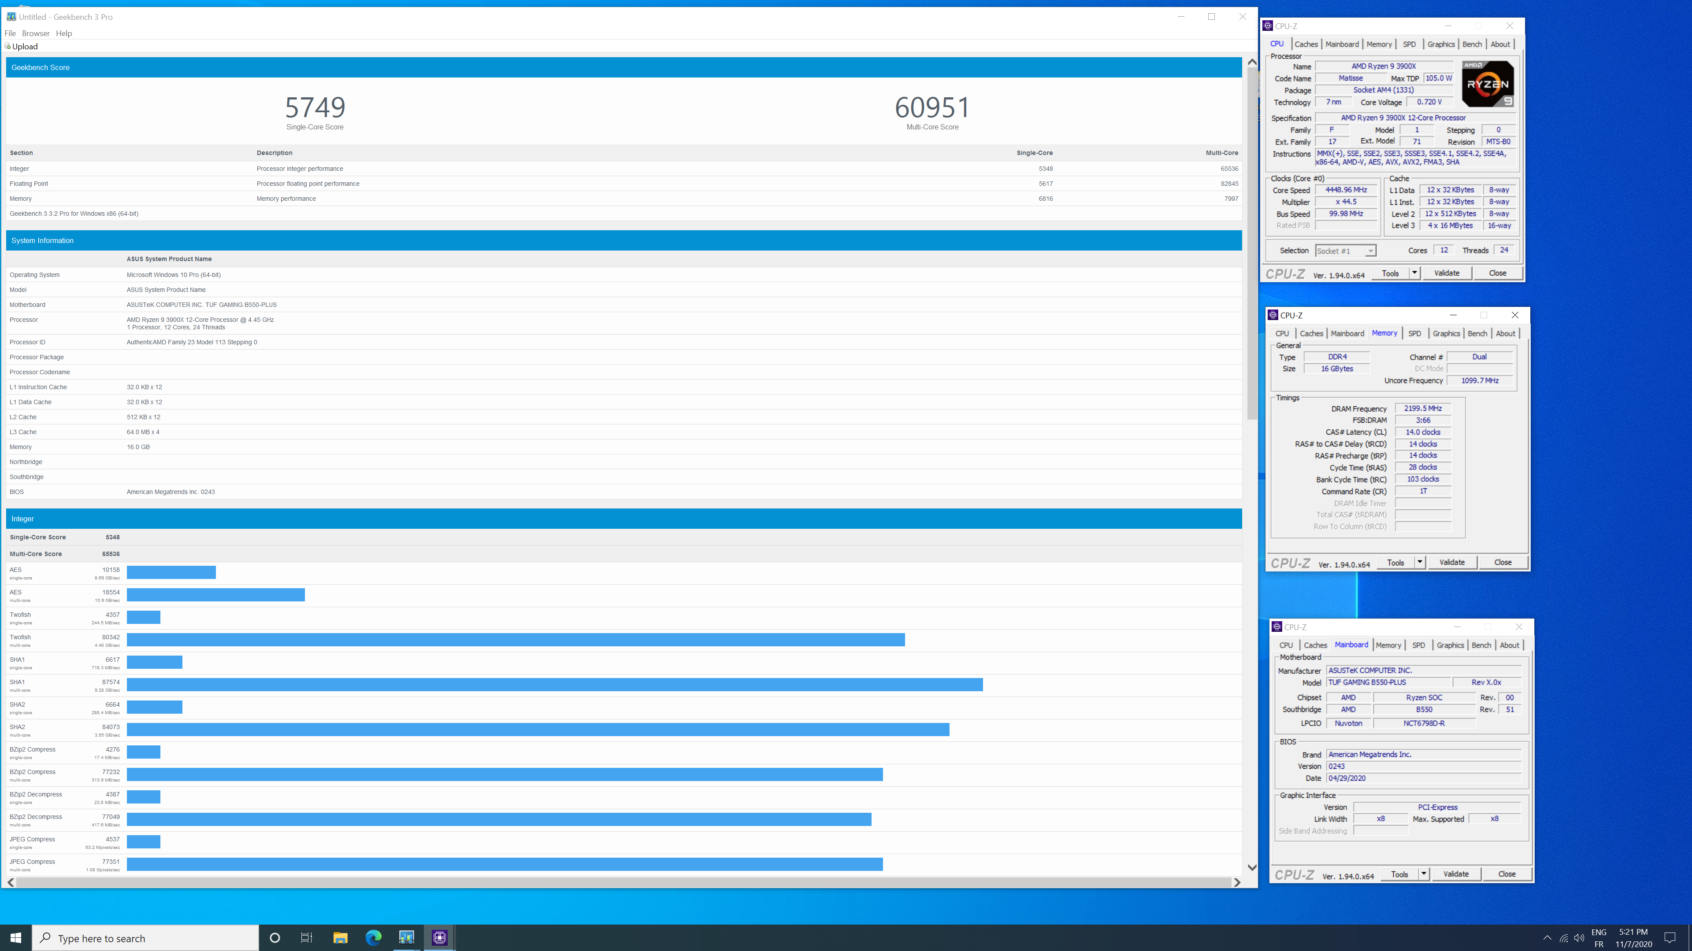Click the Core Speed value 4448.96 MHz
Screen dimensions: 1692x951
point(1346,190)
